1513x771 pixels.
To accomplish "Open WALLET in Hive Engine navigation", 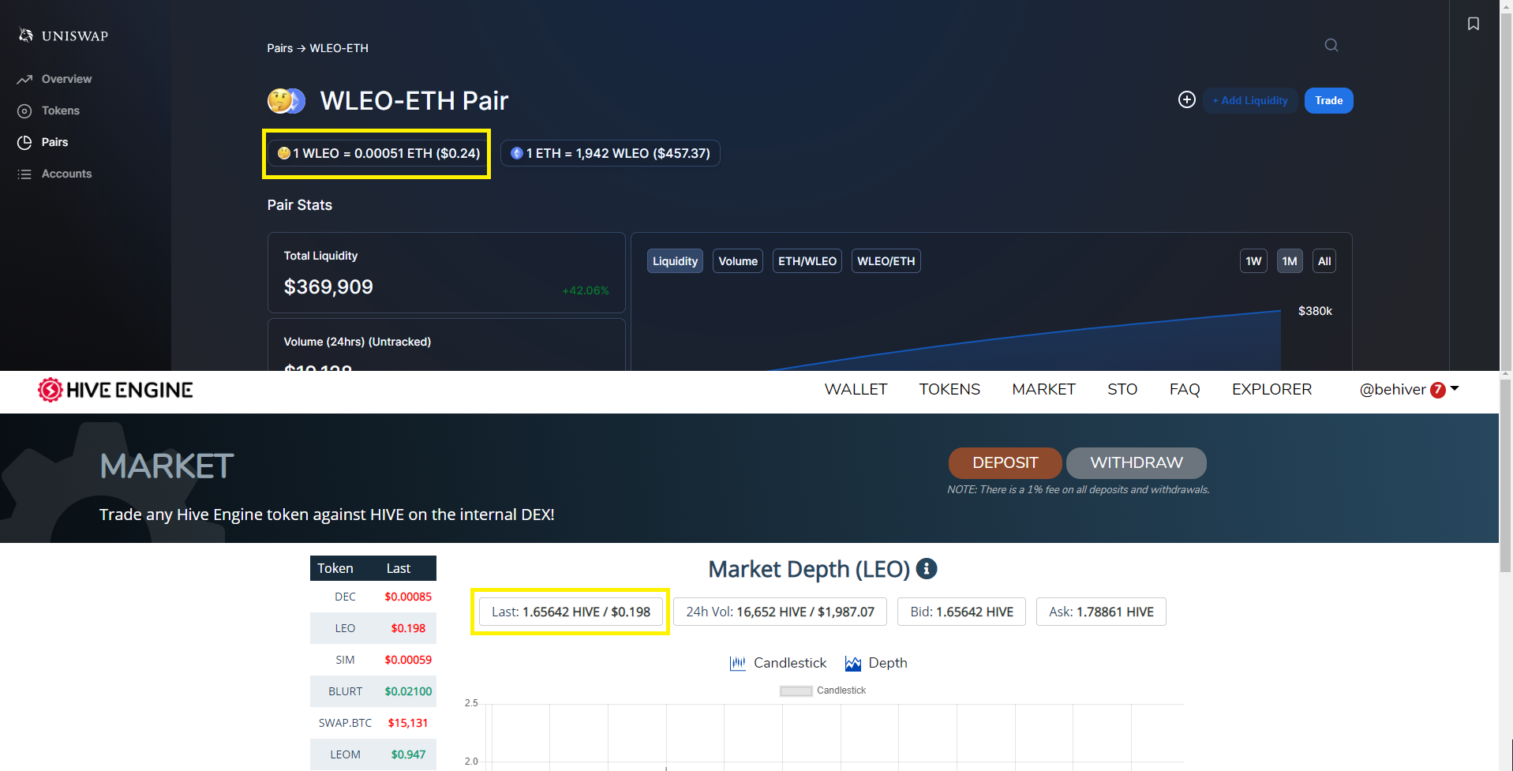I will 856,389.
